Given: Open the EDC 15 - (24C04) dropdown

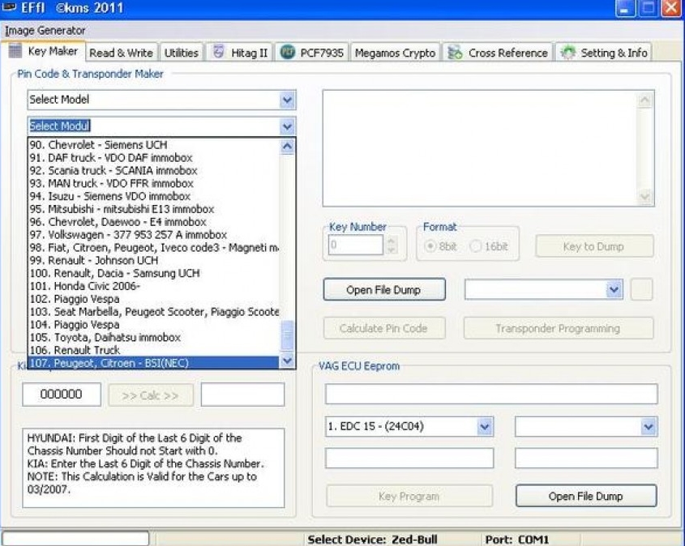Looking at the screenshot, I should [x=485, y=426].
